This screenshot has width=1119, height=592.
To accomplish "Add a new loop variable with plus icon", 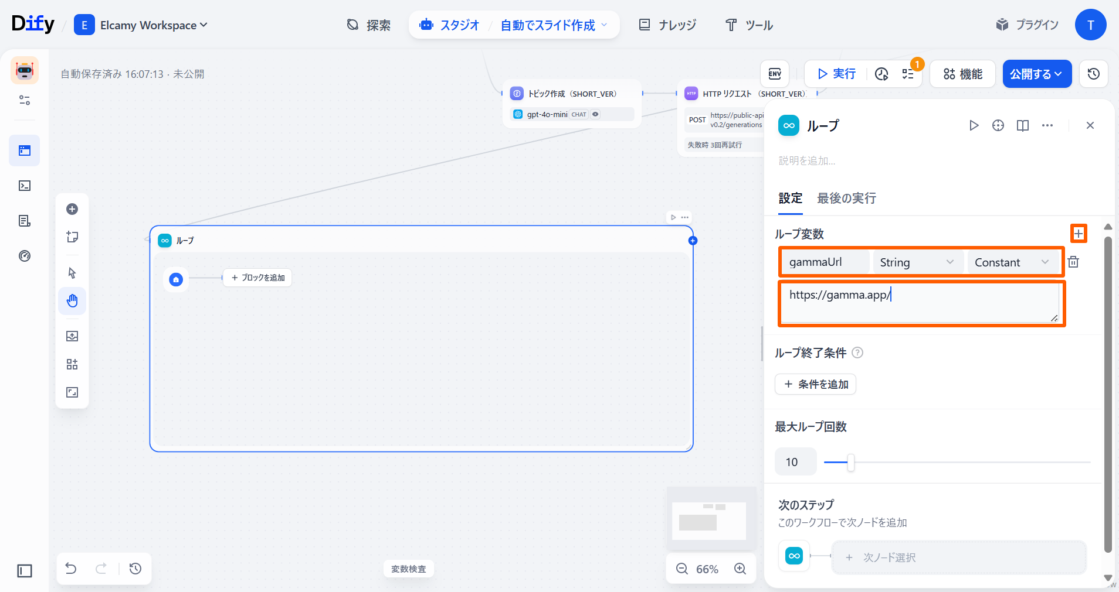I will coord(1078,234).
